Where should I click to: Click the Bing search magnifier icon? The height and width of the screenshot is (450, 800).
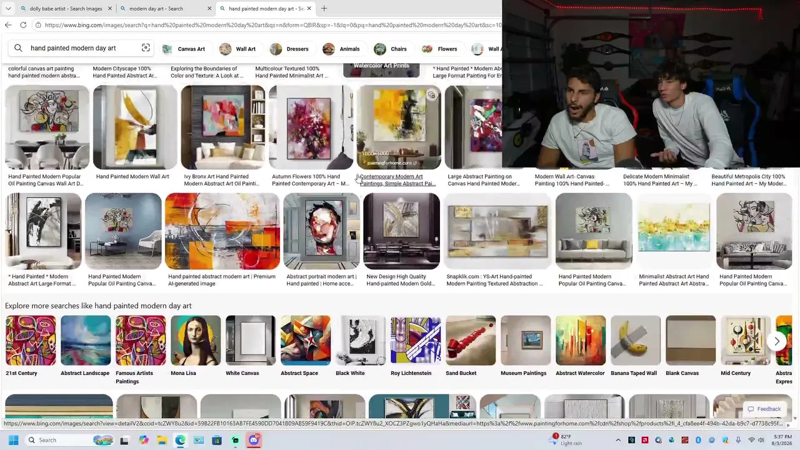[18, 48]
